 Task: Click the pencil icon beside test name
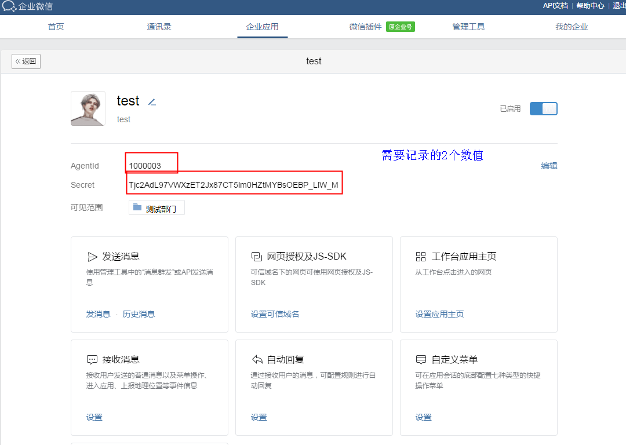click(152, 102)
